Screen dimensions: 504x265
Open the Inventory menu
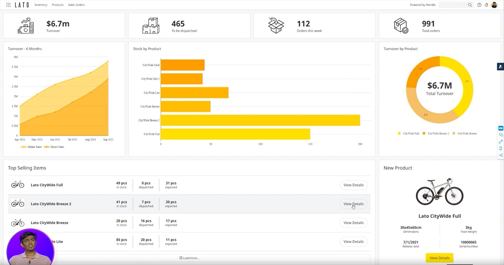click(x=41, y=5)
